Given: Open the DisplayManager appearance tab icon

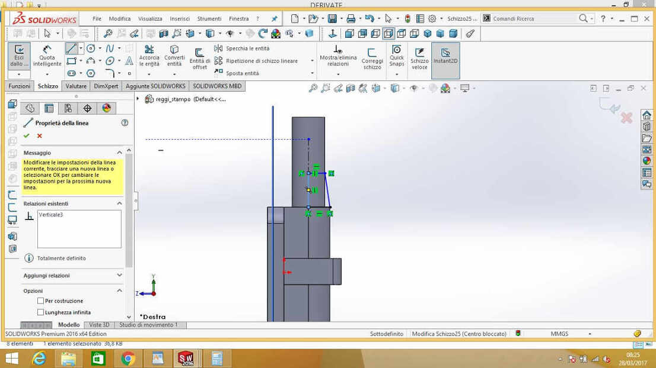Looking at the screenshot, I should (107, 108).
